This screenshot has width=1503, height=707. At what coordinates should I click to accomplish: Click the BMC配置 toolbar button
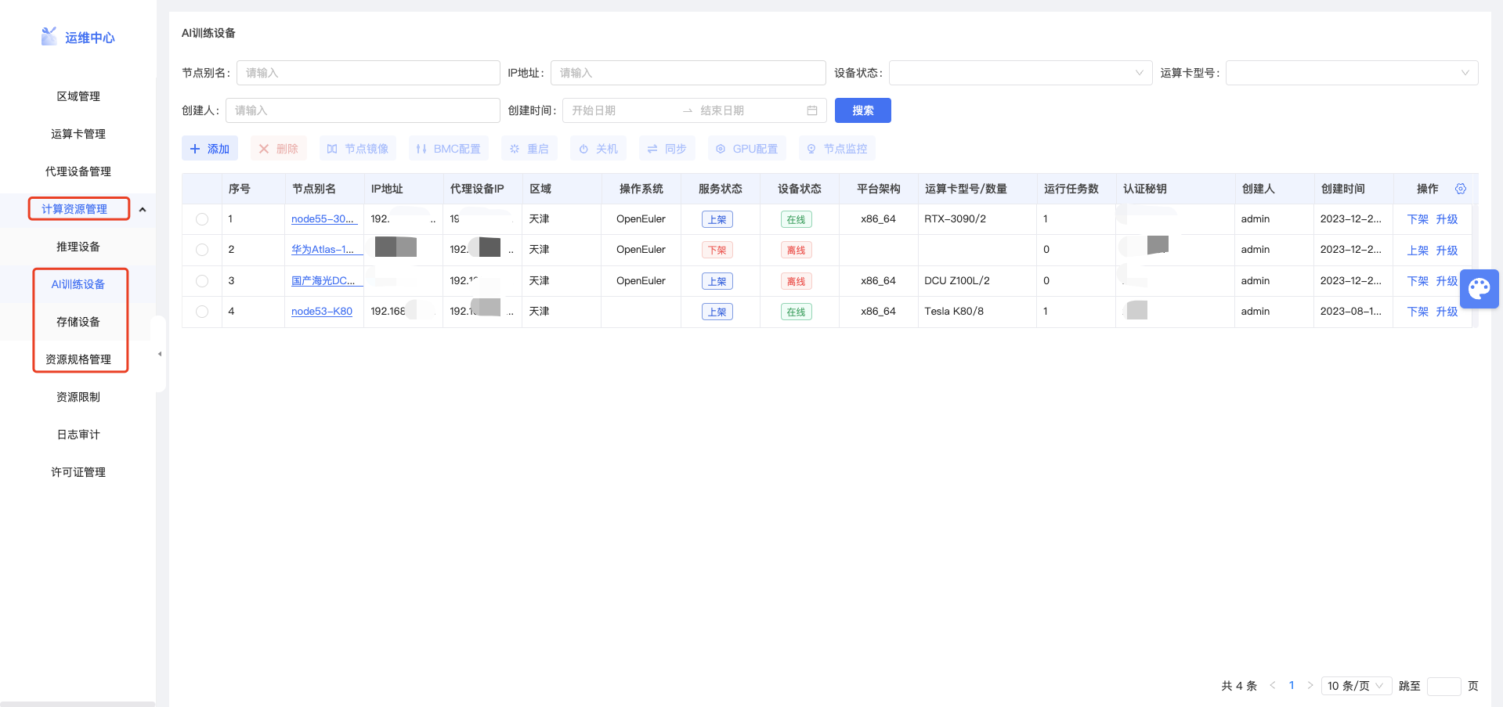click(449, 149)
